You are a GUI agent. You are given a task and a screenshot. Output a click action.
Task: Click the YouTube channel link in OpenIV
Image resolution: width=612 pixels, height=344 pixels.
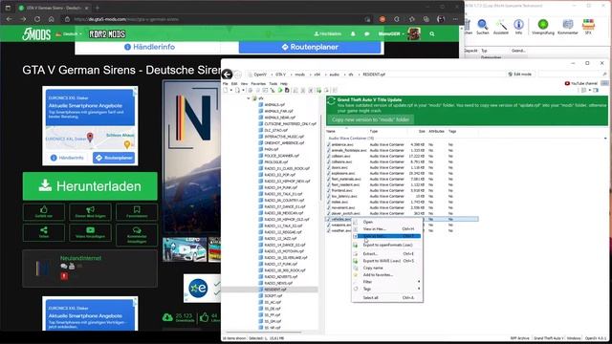[x=580, y=83]
